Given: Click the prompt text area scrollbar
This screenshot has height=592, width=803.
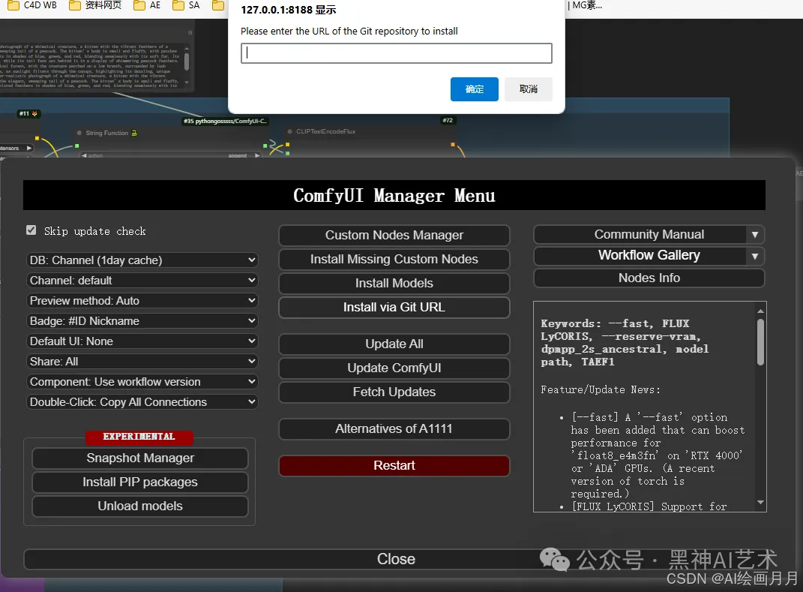Looking at the screenshot, I should [x=187, y=62].
